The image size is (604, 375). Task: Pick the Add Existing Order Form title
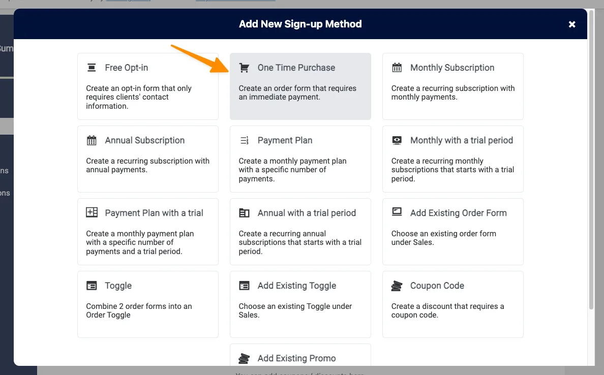(458, 213)
